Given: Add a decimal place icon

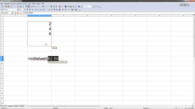Looking at the screenshot, I should click(57, 10).
